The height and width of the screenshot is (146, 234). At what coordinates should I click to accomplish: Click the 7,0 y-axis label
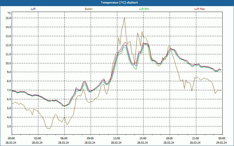click(x=9, y=90)
